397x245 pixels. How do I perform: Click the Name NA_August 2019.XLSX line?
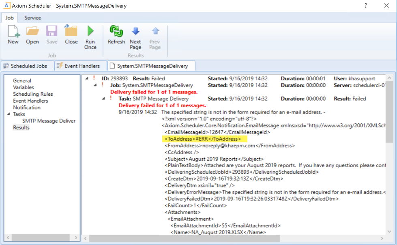(x=218, y=232)
